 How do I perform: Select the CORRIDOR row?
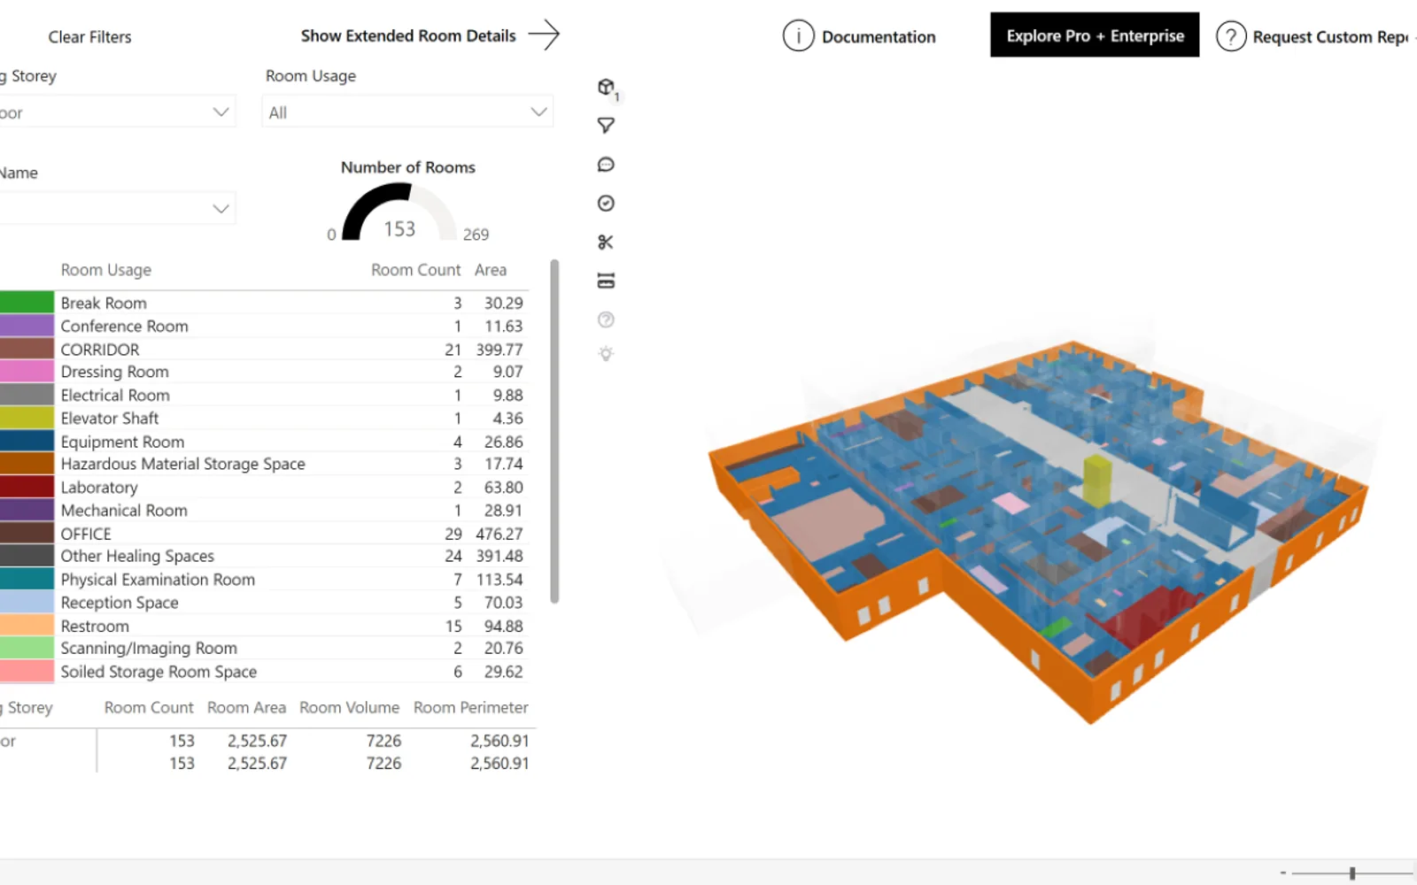pyautogui.click(x=264, y=350)
